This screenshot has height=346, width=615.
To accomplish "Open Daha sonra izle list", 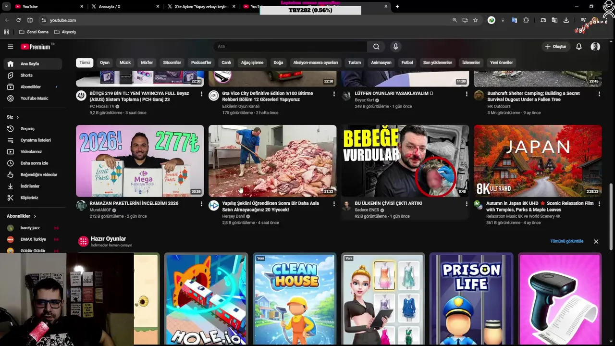I will [33, 163].
